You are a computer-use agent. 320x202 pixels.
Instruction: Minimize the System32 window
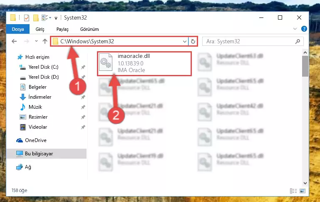[261, 18]
